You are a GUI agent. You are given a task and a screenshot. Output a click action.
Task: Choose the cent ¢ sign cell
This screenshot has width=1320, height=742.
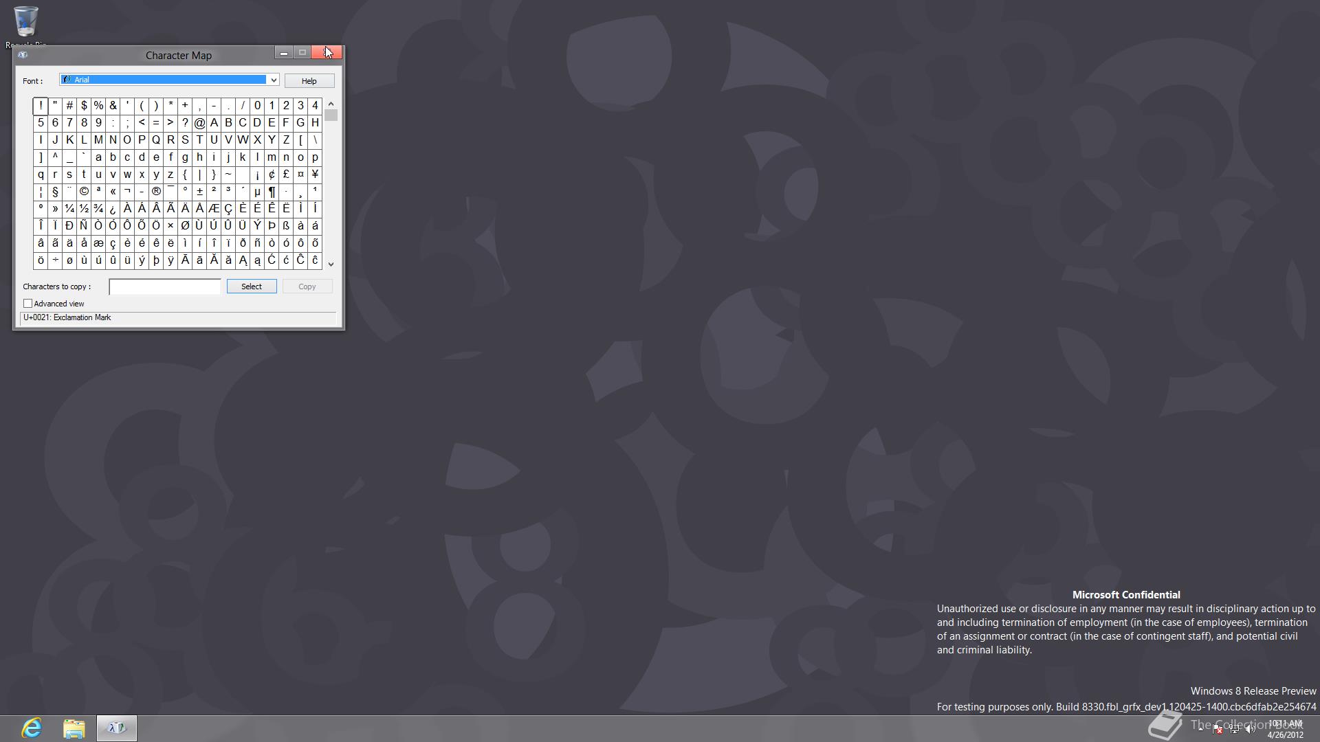(272, 175)
